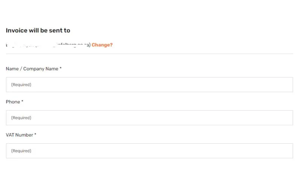
Task: Click the required asterisk beside Phone
Action: [x=22, y=102]
